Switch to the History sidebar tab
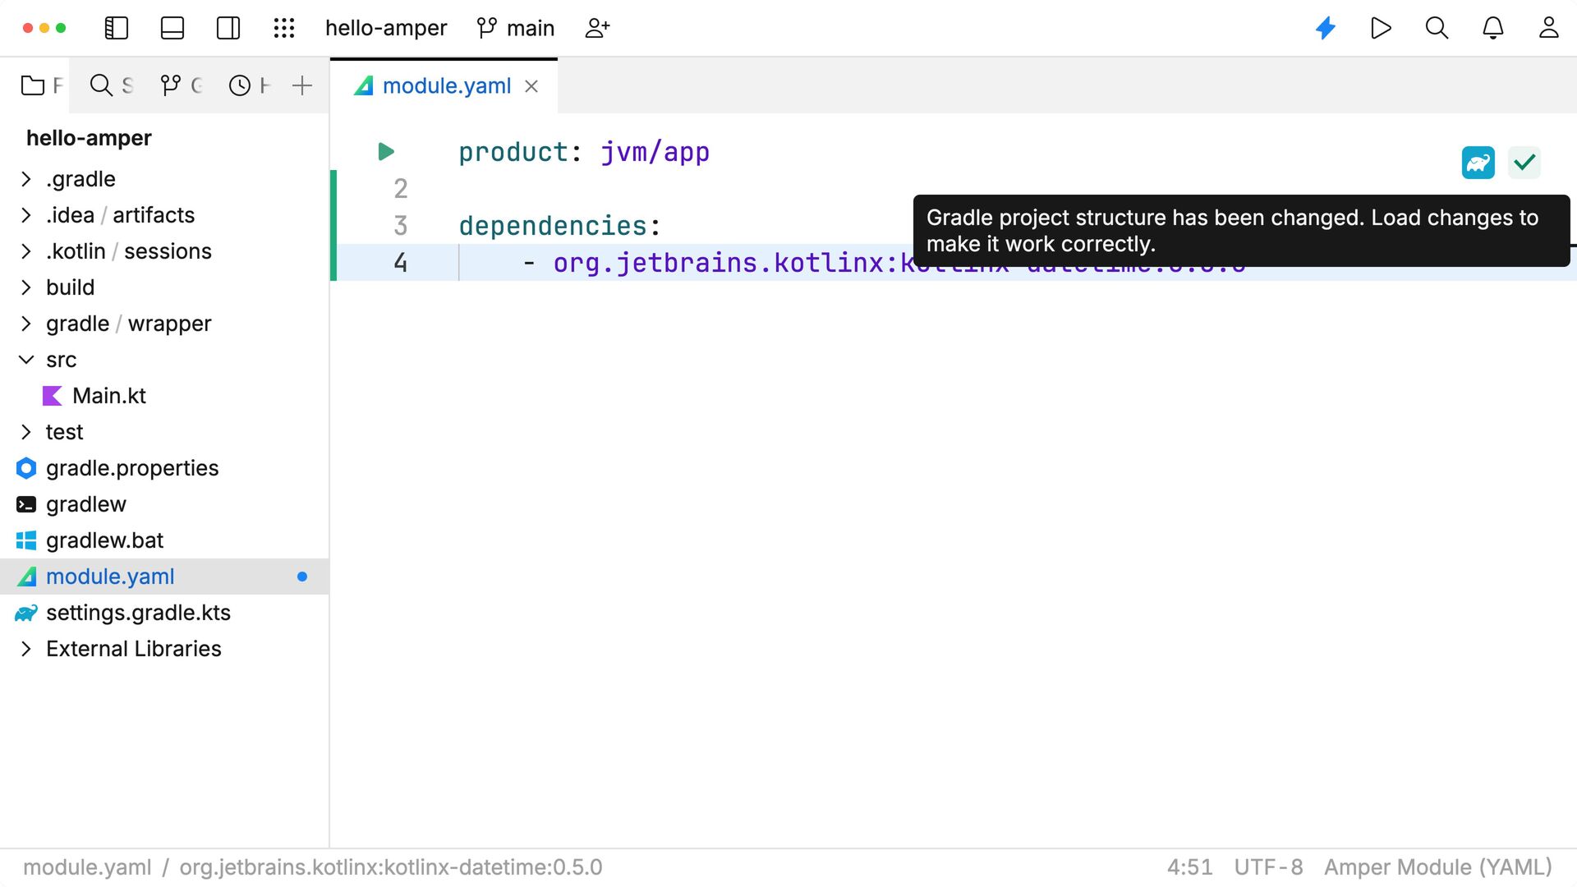This screenshot has width=1577, height=887. [250, 85]
